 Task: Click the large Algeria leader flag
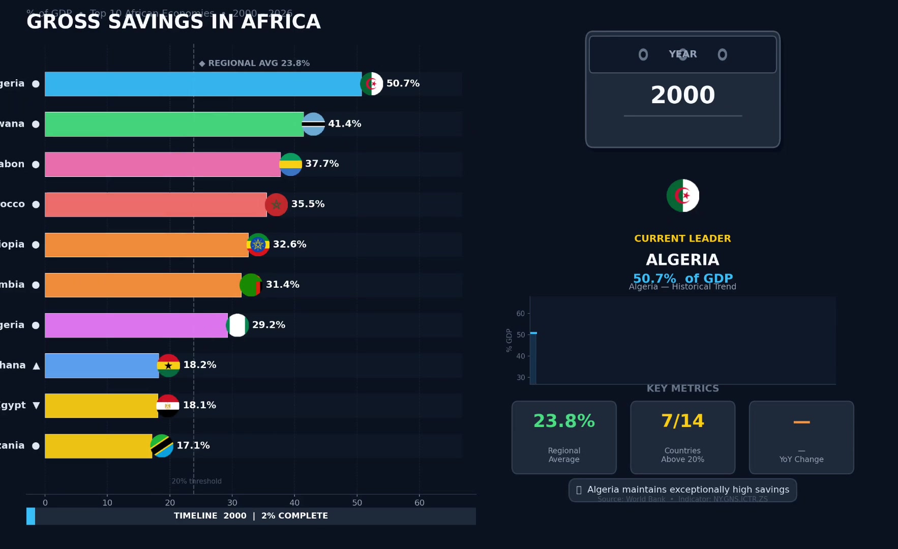(683, 196)
